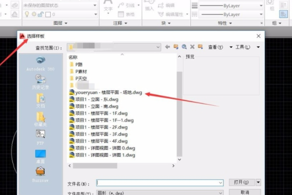Expand the 组 panel
This screenshot has width=292, height=195.
pos(276,23)
